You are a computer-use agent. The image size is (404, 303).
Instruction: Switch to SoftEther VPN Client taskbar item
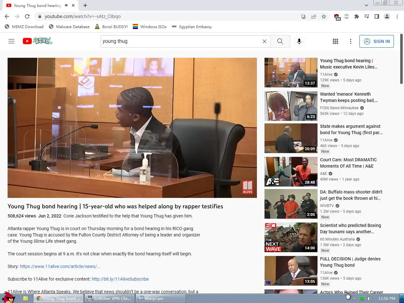tap(110, 298)
